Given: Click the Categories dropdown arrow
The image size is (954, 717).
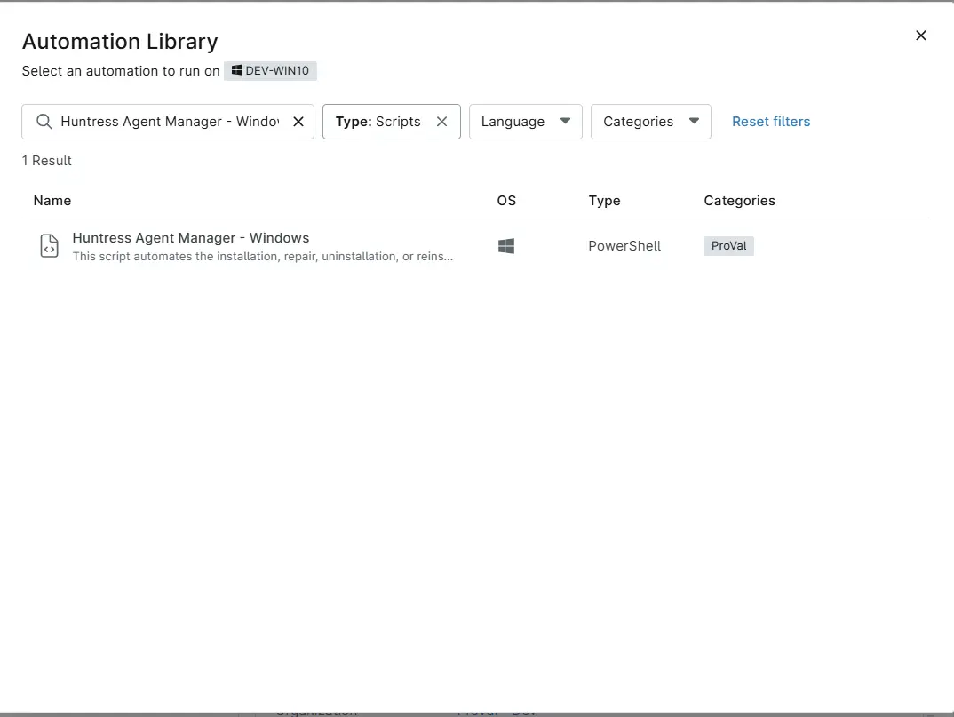Looking at the screenshot, I should pos(694,121).
